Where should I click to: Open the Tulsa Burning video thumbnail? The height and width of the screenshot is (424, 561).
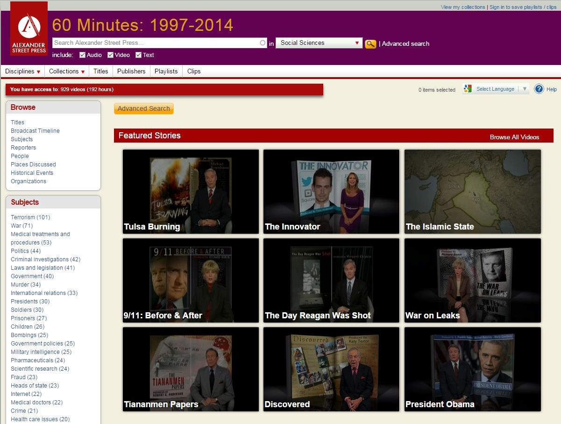coord(191,192)
